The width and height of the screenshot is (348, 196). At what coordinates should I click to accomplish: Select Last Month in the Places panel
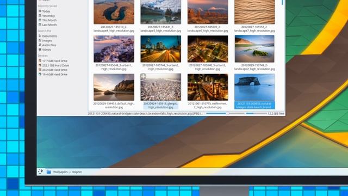click(48, 24)
